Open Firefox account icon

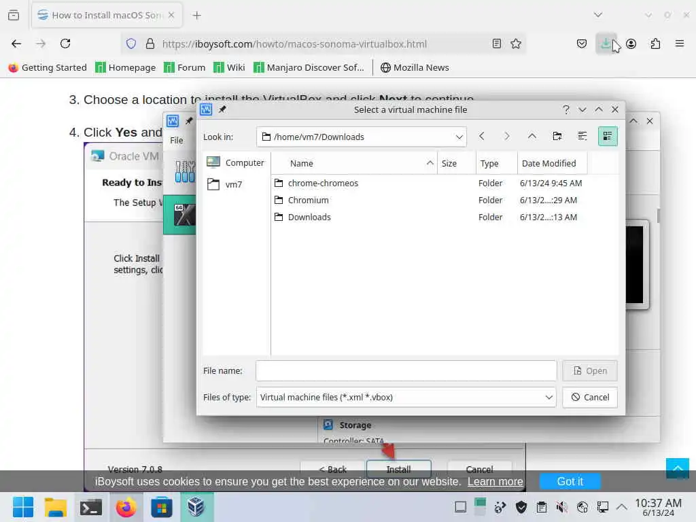click(x=631, y=43)
